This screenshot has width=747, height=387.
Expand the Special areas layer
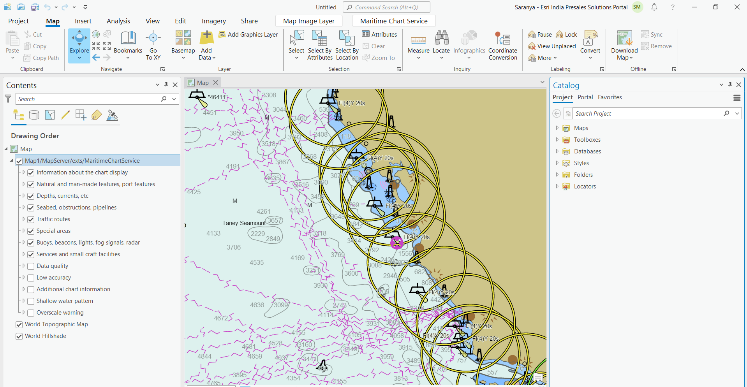pyautogui.click(x=23, y=231)
